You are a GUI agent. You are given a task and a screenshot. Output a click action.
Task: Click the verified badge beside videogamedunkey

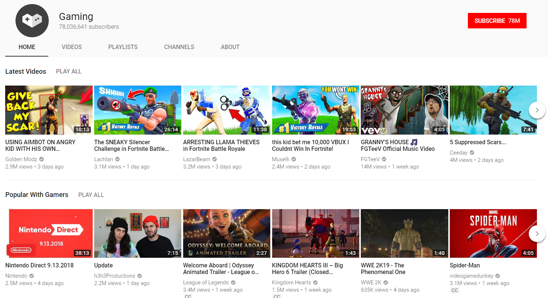(x=497, y=276)
